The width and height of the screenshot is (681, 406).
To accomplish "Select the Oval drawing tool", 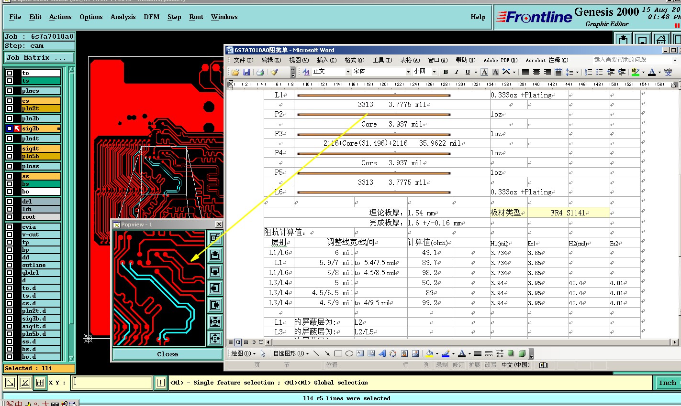I will point(349,353).
